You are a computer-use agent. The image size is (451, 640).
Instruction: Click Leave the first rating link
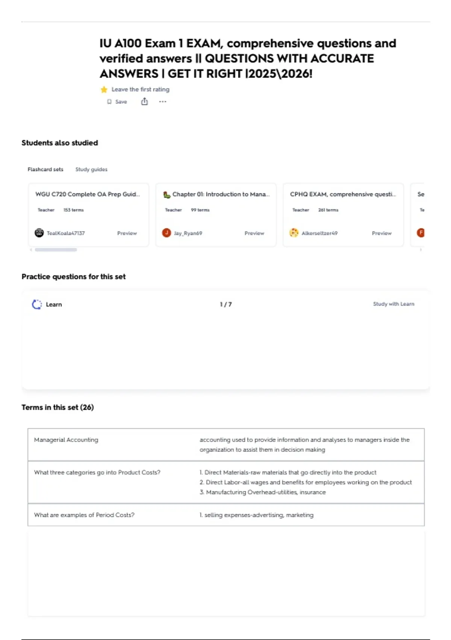point(141,89)
